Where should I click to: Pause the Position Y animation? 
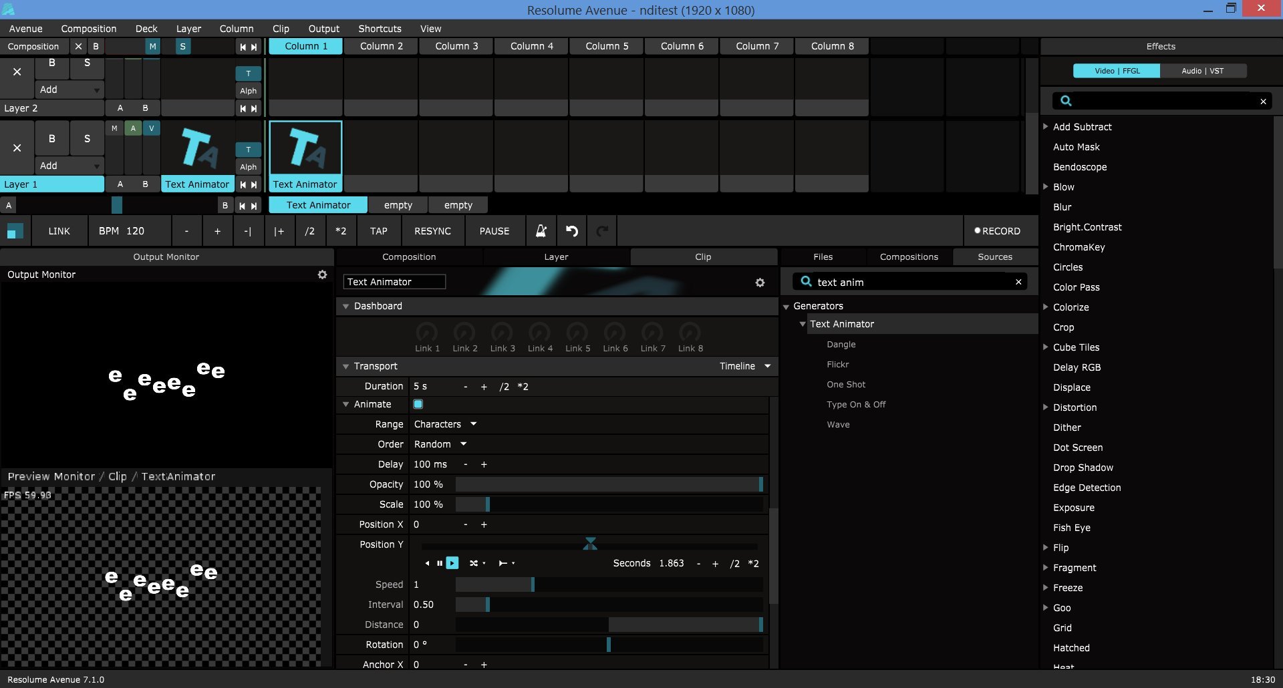[439, 563]
